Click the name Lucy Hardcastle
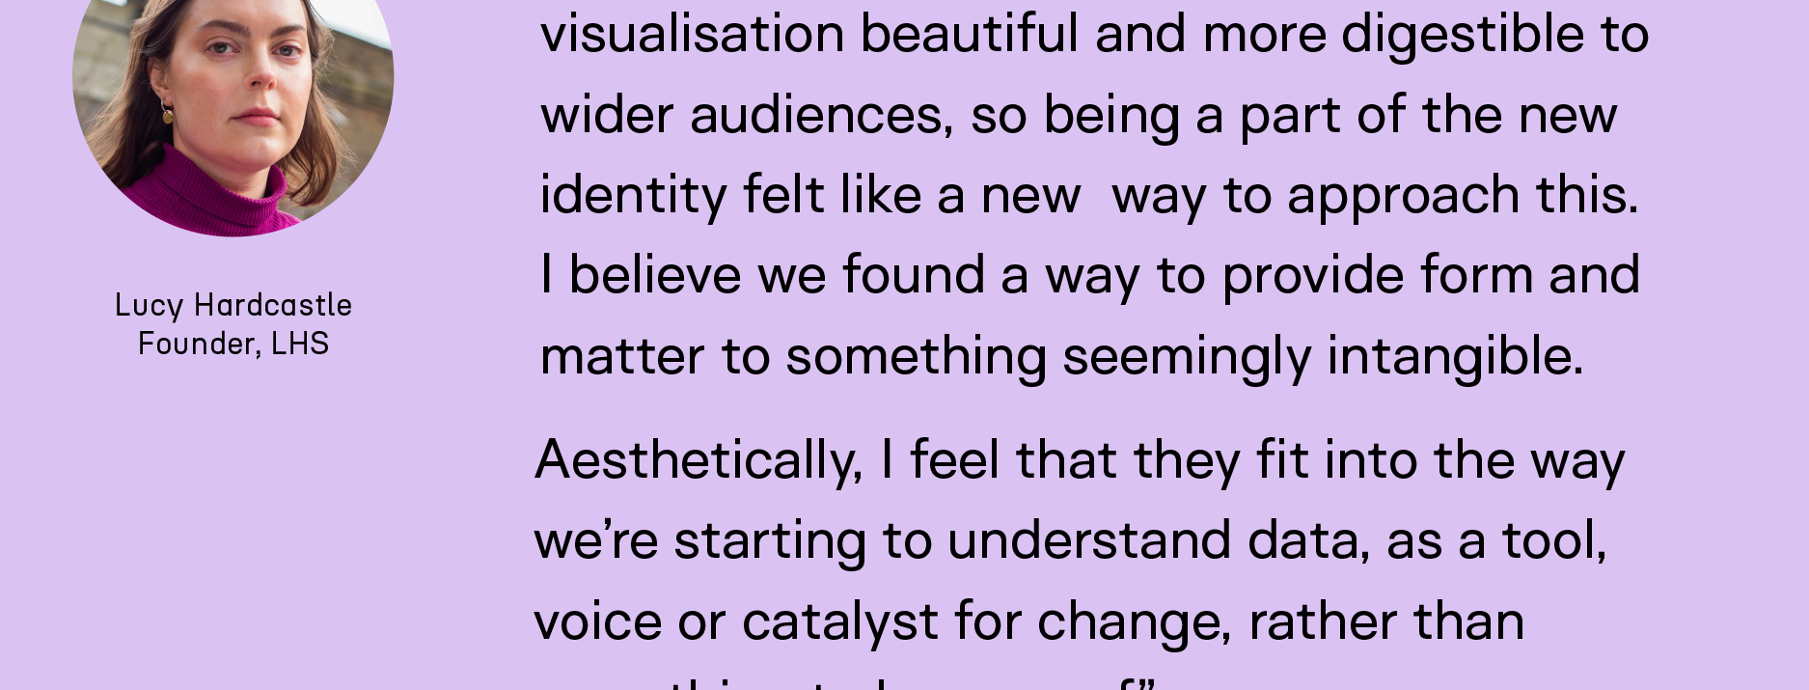The image size is (1809, 690). tap(233, 305)
